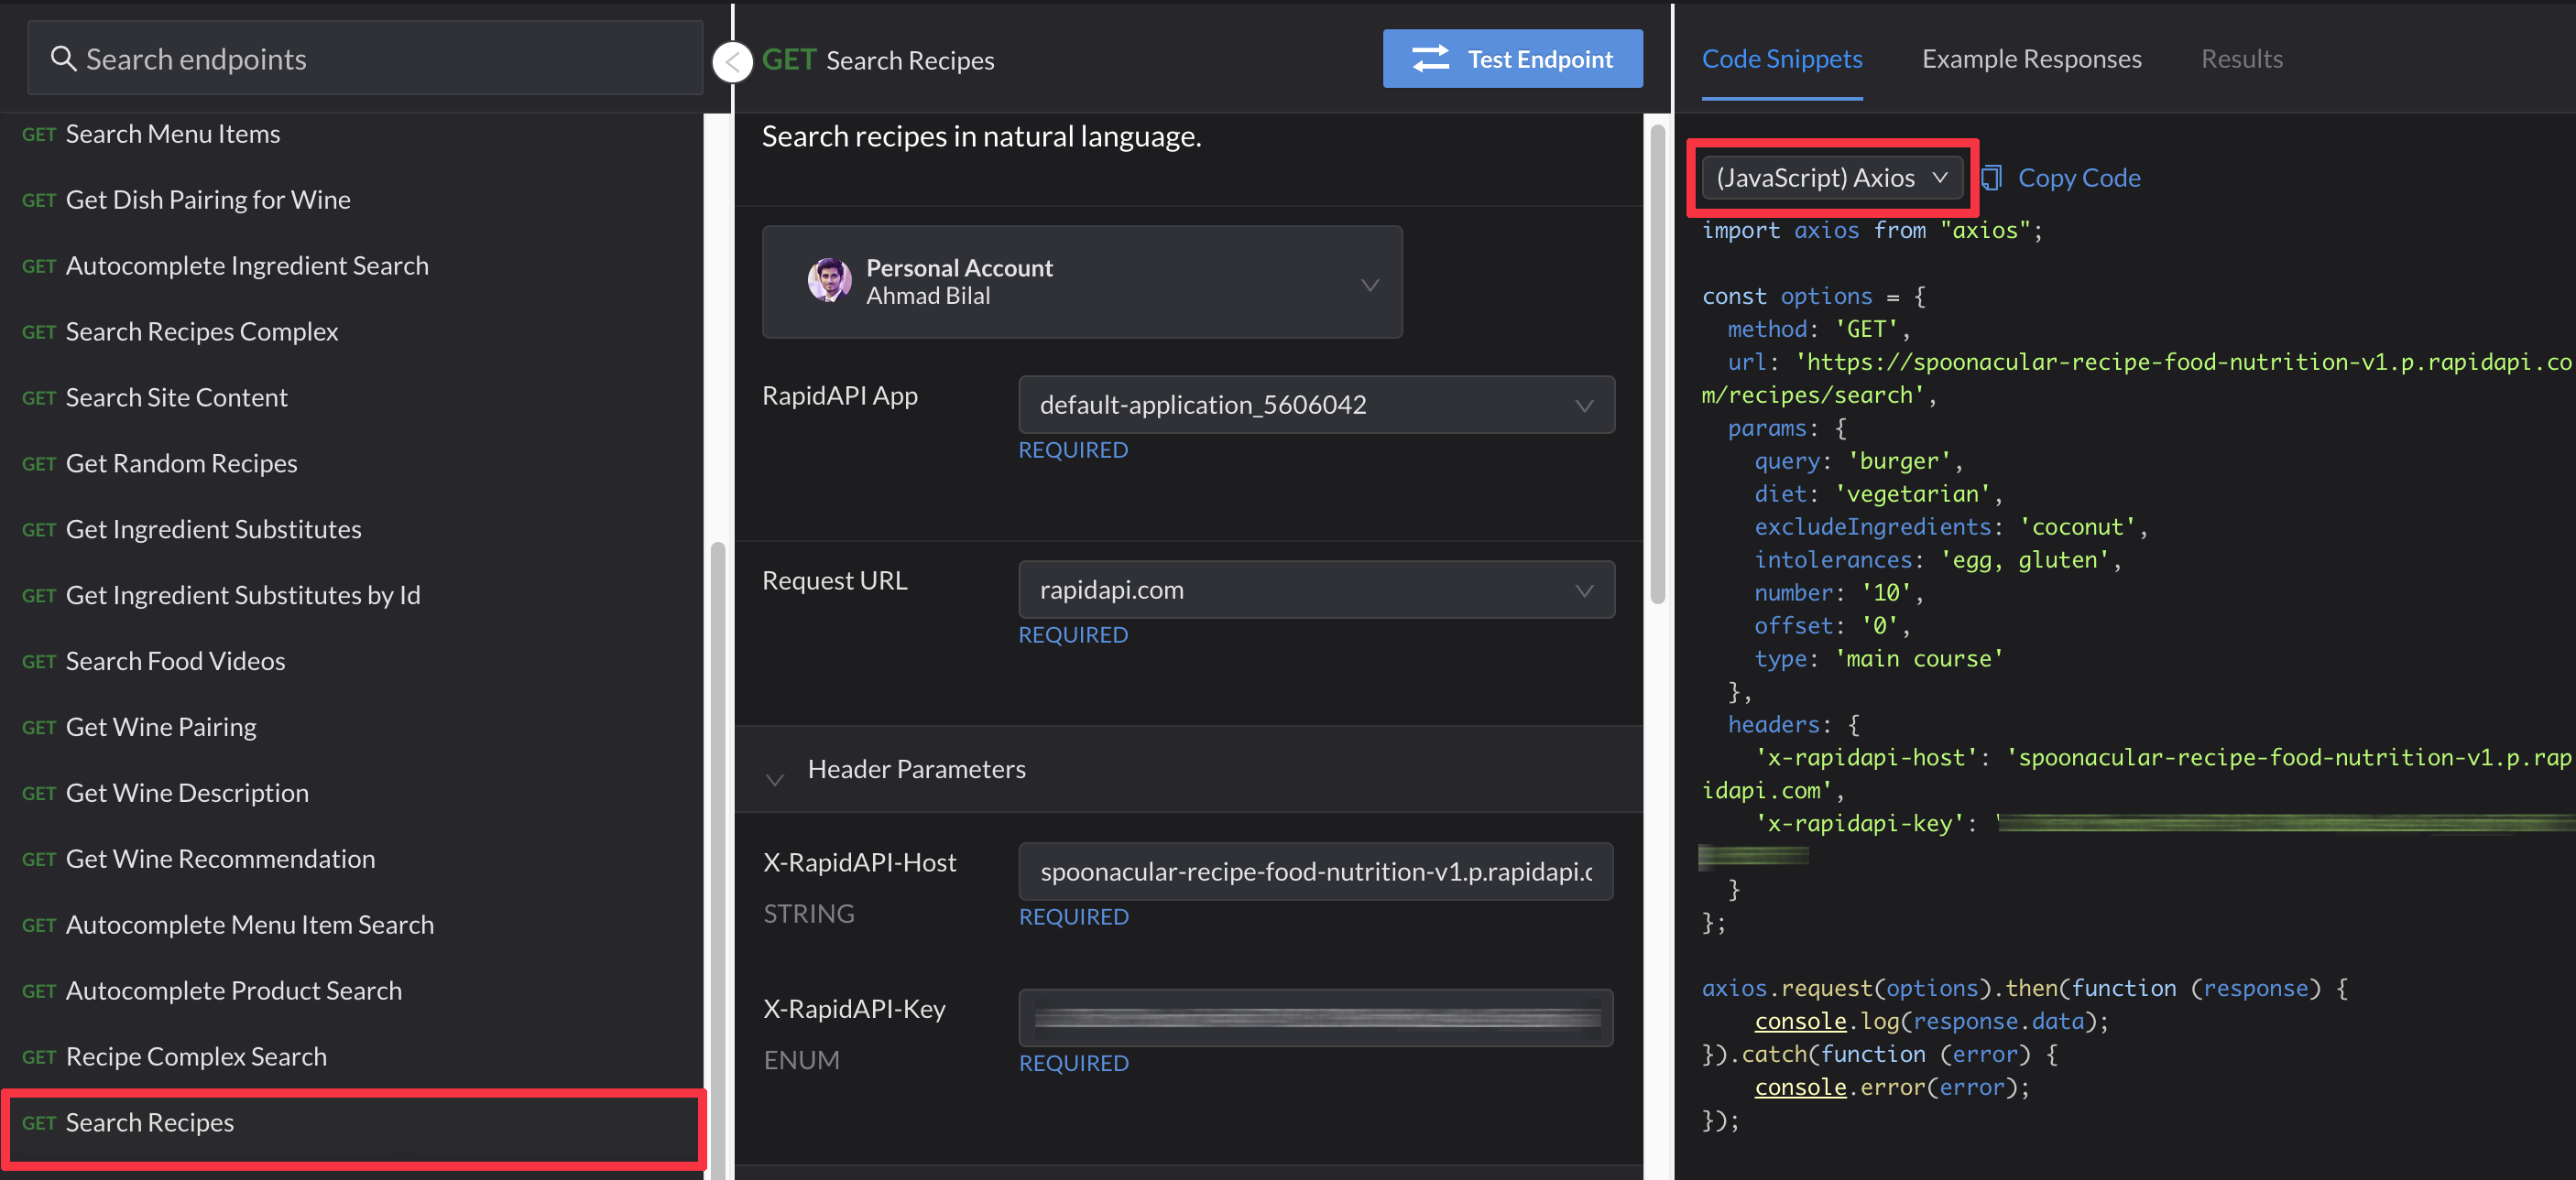This screenshot has height=1180, width=2576.
Task: Collapse sidebar with the round arrow button
Action: tap(733, 62)
